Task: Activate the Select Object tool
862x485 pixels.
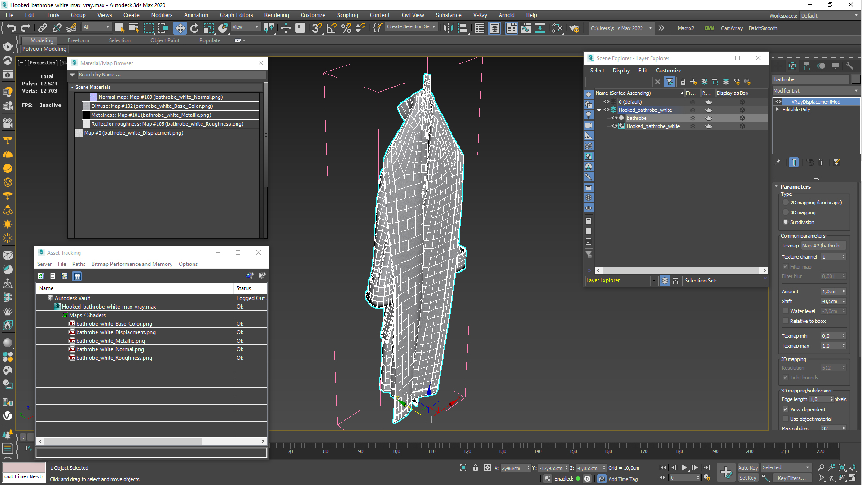Action: coord(119,28)
